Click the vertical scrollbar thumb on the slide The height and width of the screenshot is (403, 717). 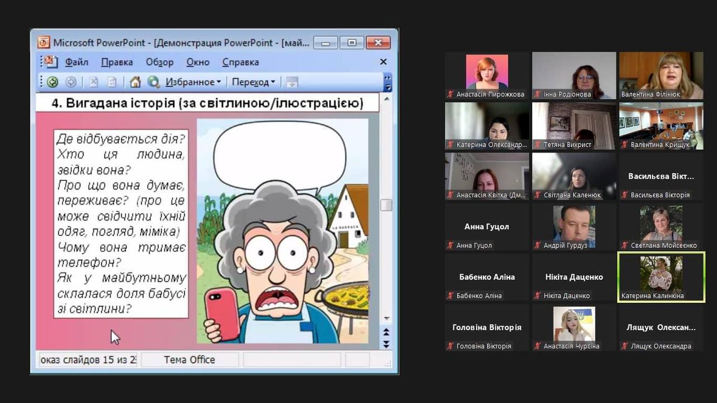pos(386,205)
